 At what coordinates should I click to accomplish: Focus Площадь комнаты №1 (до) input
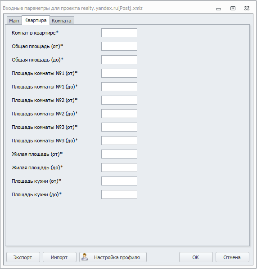[x=119, y=87]
